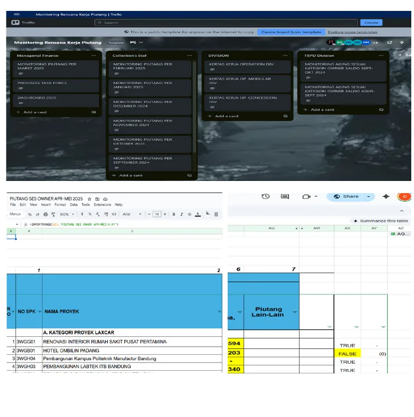
Task: Open the 100% zoom dropdown
Action: tap(66, 214)
